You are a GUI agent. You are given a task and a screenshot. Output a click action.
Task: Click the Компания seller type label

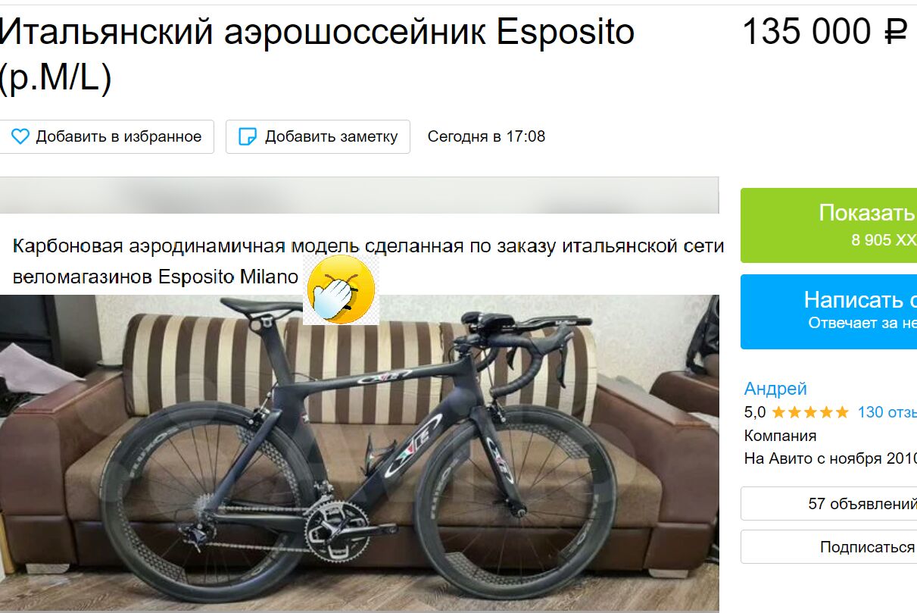pos(780,436)
